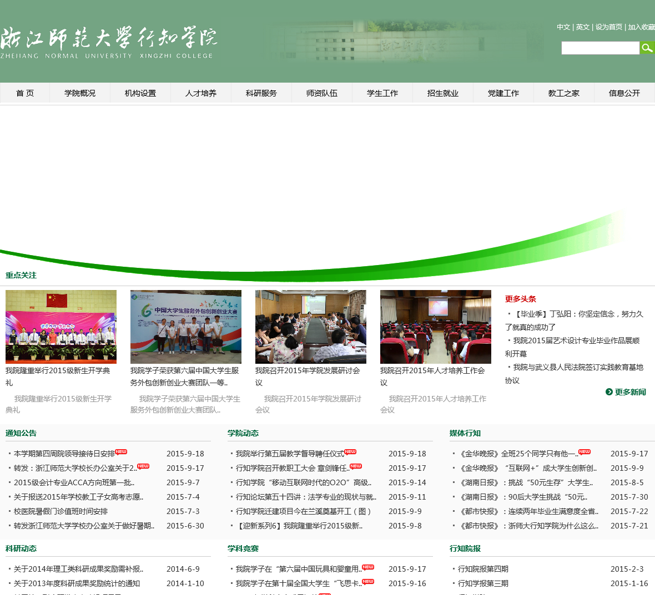Open 我院2015届艺术设计专业毕业作品展 headline
655x595 pixels.
572,347
